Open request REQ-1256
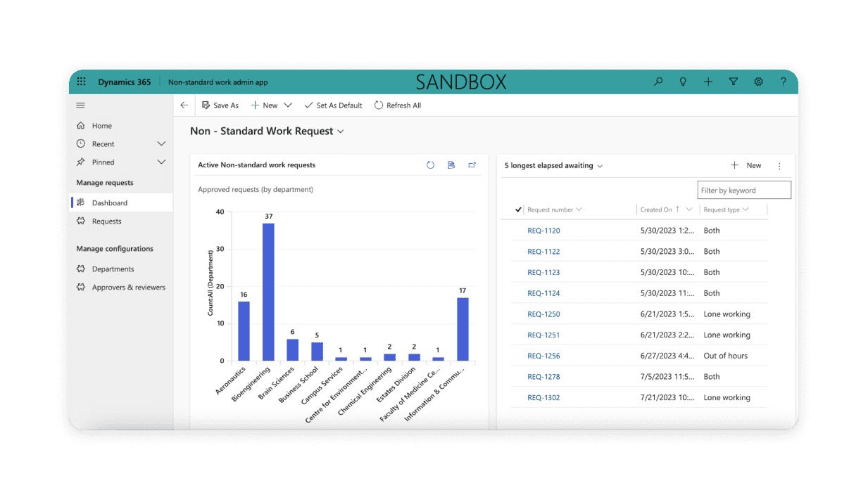868x502 pixels. tap(543, 356)
